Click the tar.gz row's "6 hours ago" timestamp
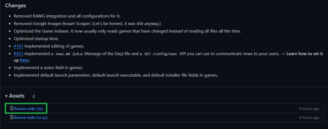 click(x=309, y=118)
